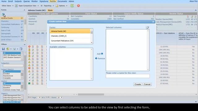Image resolution: width=198 pixels, height=111 pixels.
Task: Click the red query icon in first row
Action: pyautogui.click(x=29, y=47)
